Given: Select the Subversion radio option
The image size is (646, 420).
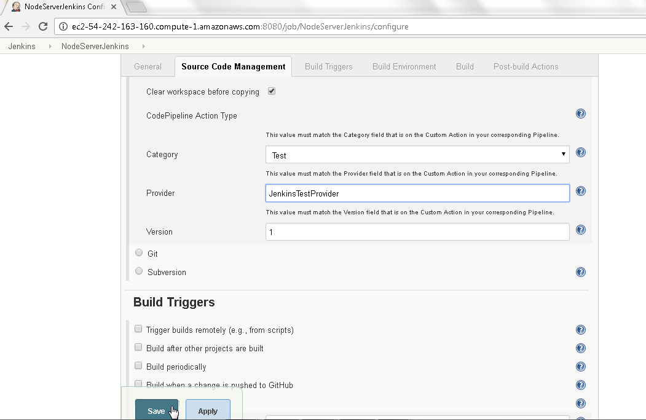Looking at the screenshot, I should point(139,271).
